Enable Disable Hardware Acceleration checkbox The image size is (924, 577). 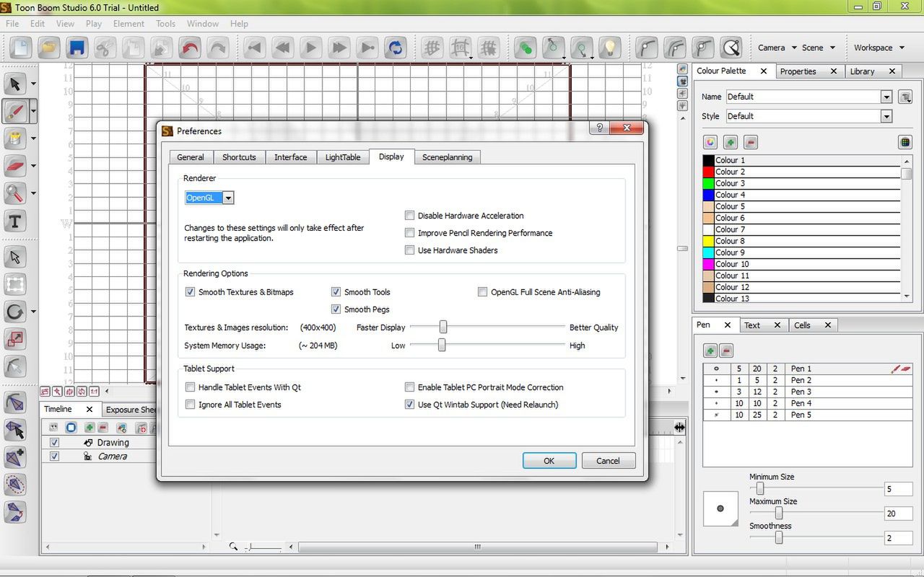(410, 216)
